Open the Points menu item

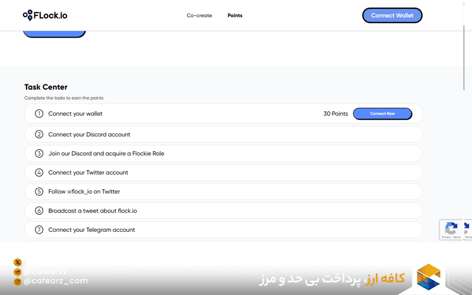(x=235, y=15)
